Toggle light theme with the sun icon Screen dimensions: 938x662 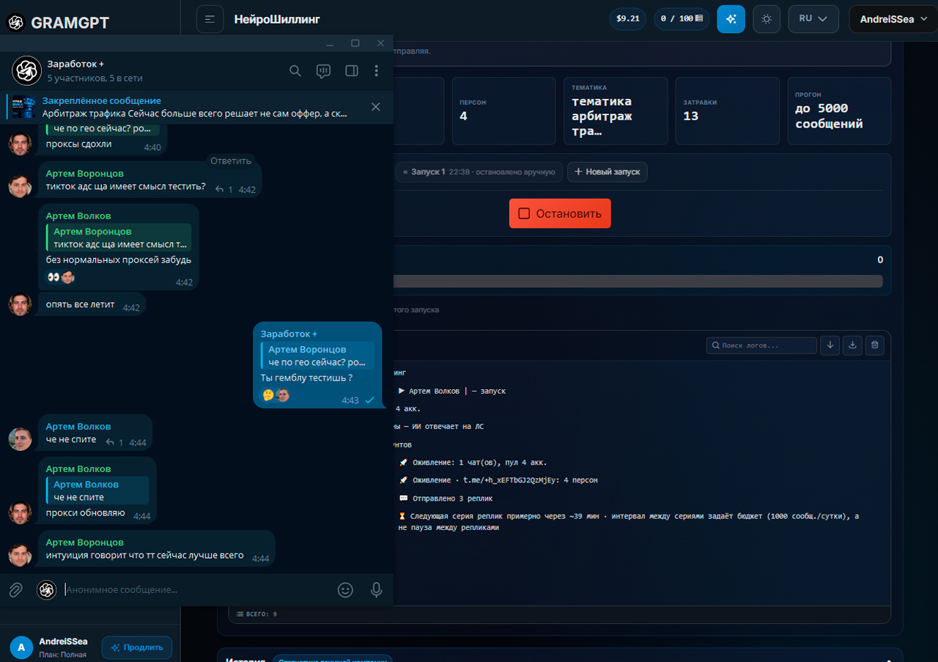pyautogui.click(x=767, y=19)
